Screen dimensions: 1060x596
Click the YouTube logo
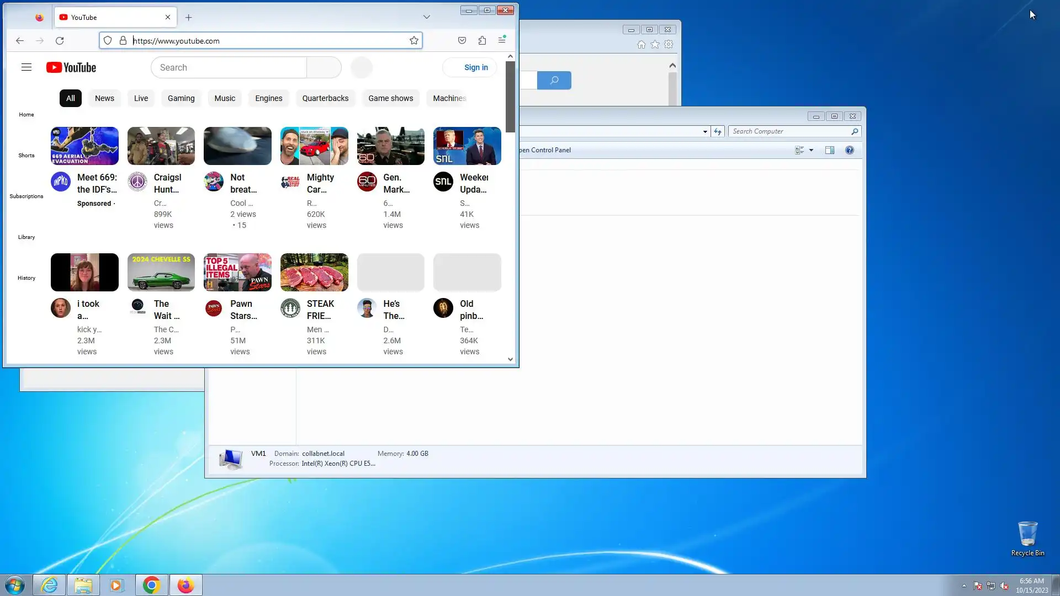pos(71,67)
